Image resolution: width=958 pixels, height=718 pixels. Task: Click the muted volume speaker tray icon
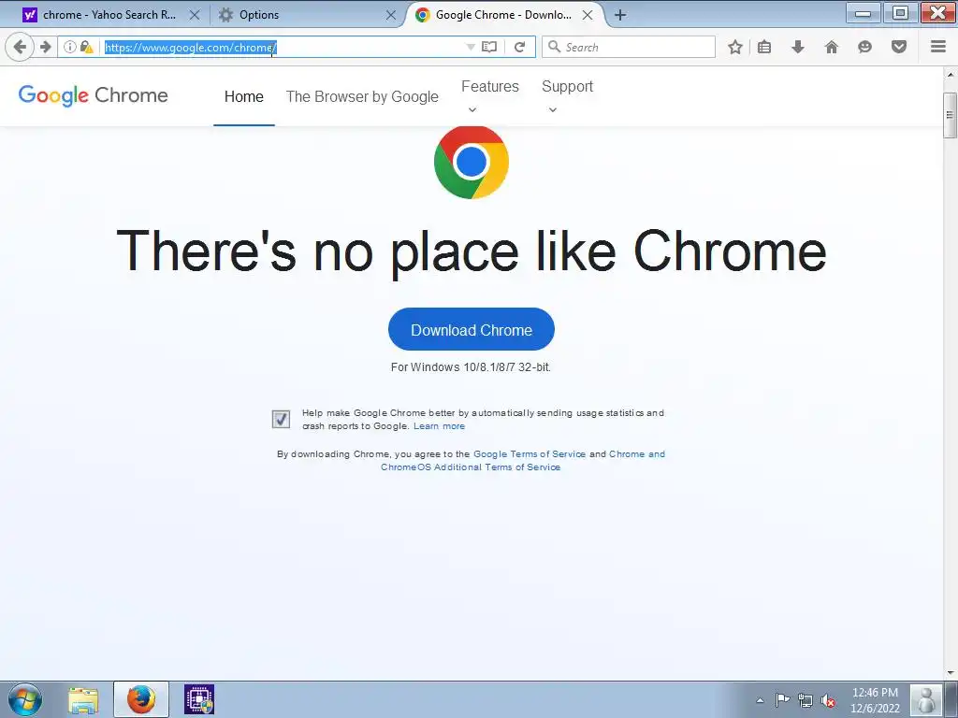coord(828,700)
